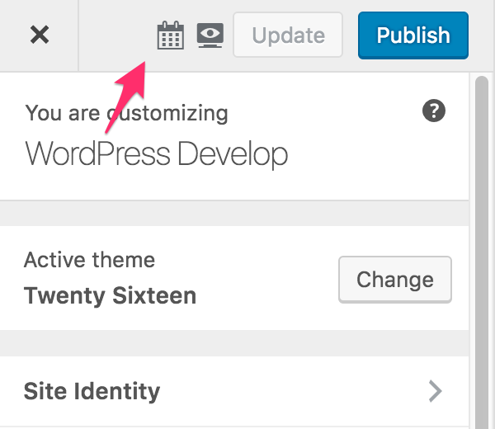This screenshot has width=495, height=429.
Task: Open the schedule calendar icon
Action: click(x=170, y=35)
